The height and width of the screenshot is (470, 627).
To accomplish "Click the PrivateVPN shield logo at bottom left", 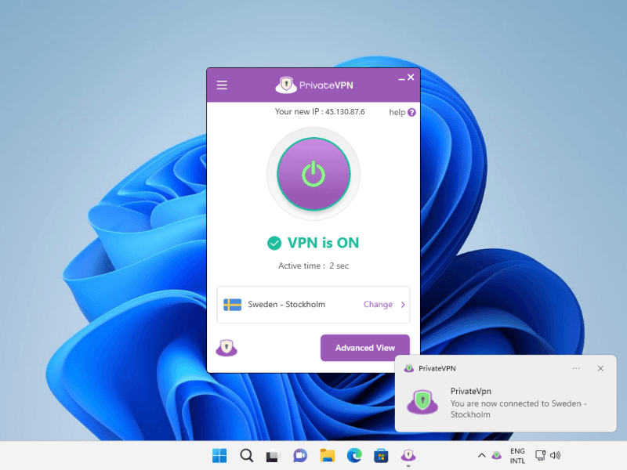I will point(227,348).
